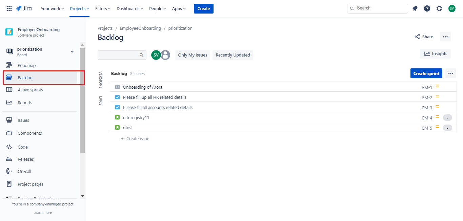Click the EmployeeOnboarding breadcrumb link

[x=140, y=28]
